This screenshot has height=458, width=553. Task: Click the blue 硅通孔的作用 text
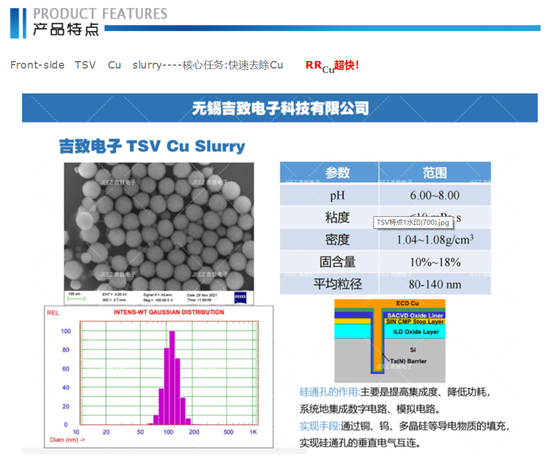point(329,392)
